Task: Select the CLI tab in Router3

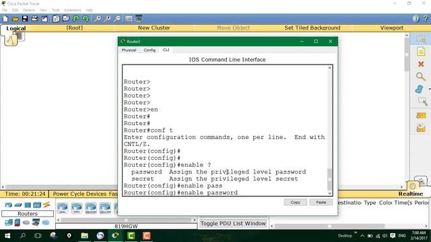Action: [166, 50]
